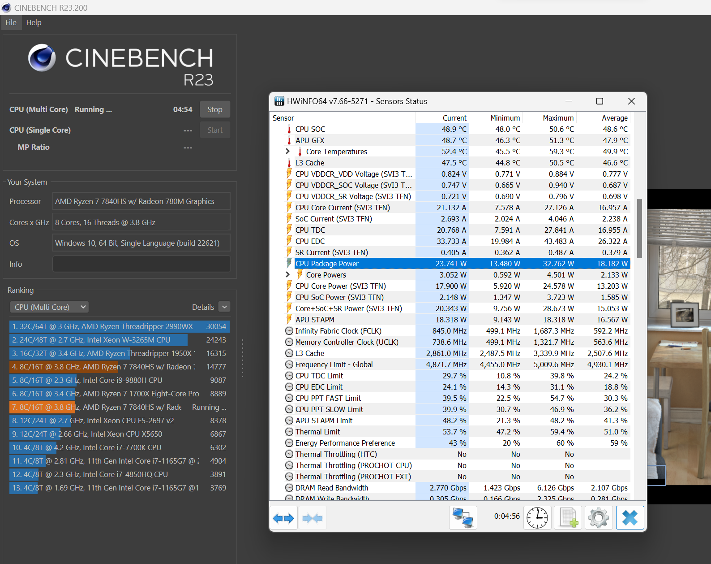Expand the Core Powers sensor group

click(287, 275)
